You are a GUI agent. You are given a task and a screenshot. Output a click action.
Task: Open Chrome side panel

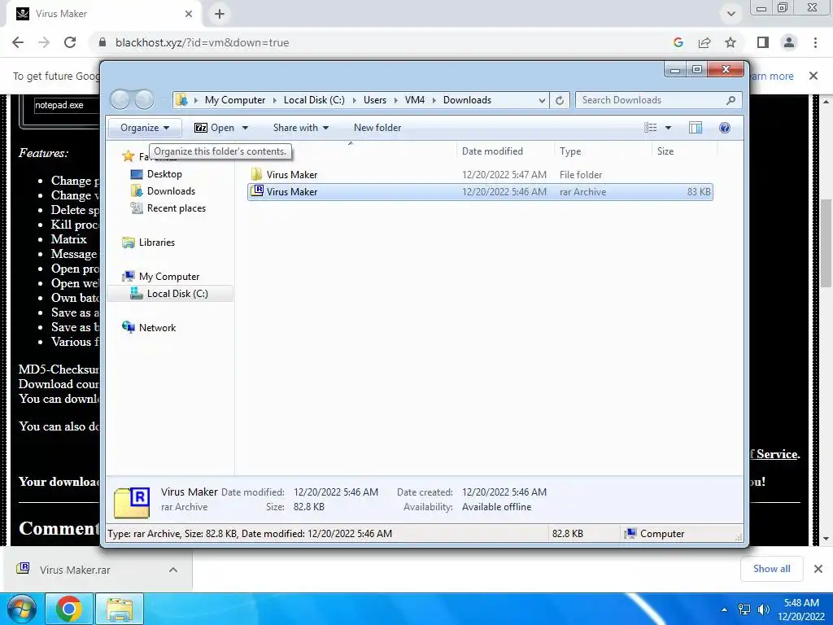click(x=763, y=42)
